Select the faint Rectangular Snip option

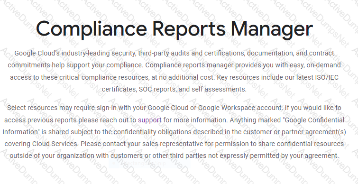145,164
